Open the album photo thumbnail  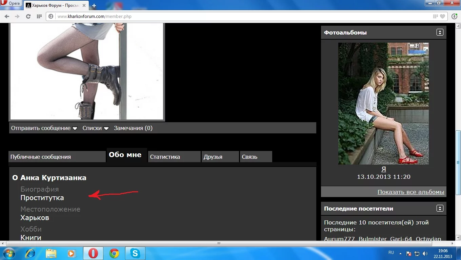click(x=383, y=104)
